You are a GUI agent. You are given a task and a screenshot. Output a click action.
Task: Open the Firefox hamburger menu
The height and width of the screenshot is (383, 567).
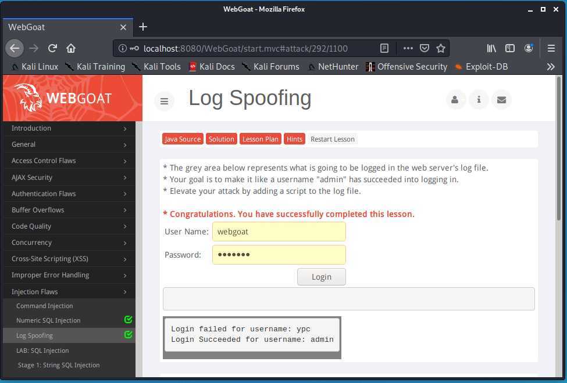point(551,48)
